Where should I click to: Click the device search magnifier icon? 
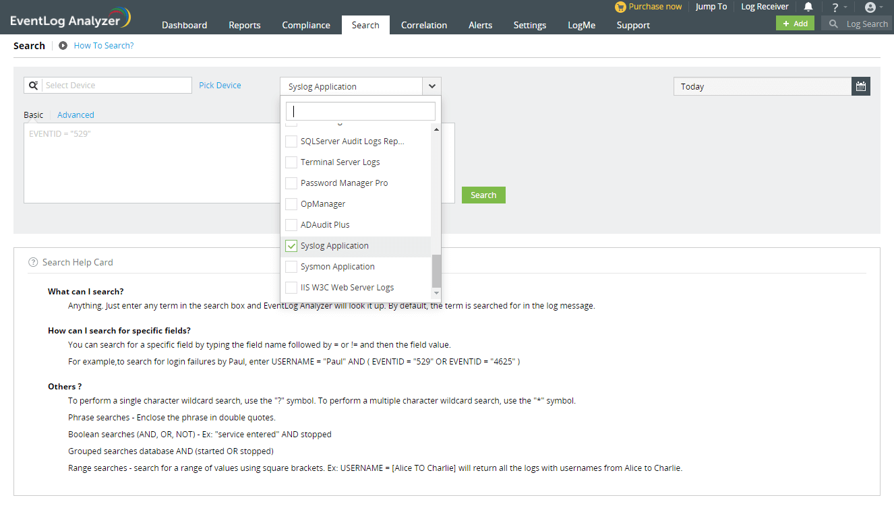click(33, 85)
